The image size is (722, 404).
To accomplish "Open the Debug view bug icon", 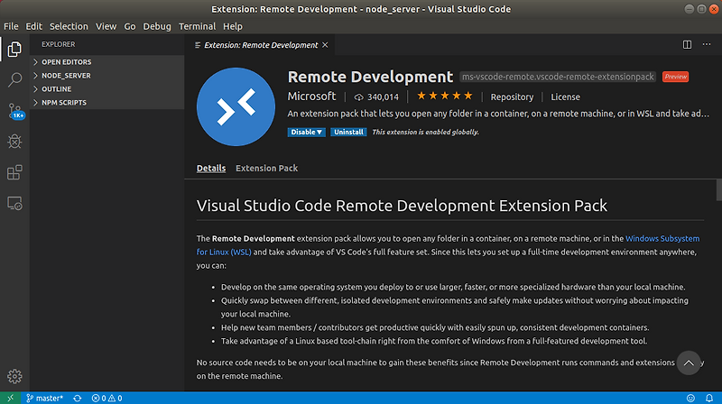I will (x=14, y=142).
